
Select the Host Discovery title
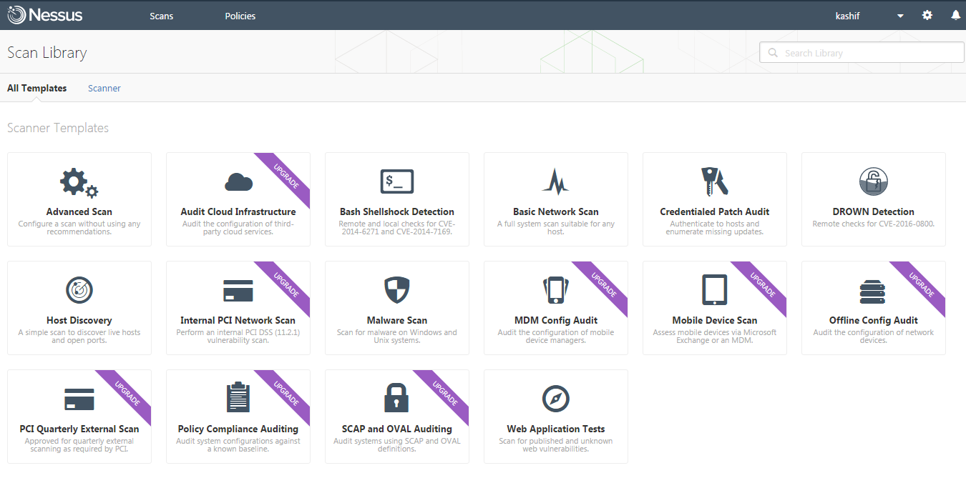point(79,320)
